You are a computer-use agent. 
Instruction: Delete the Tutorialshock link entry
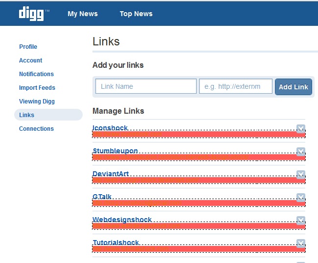[x=301, y=243]
